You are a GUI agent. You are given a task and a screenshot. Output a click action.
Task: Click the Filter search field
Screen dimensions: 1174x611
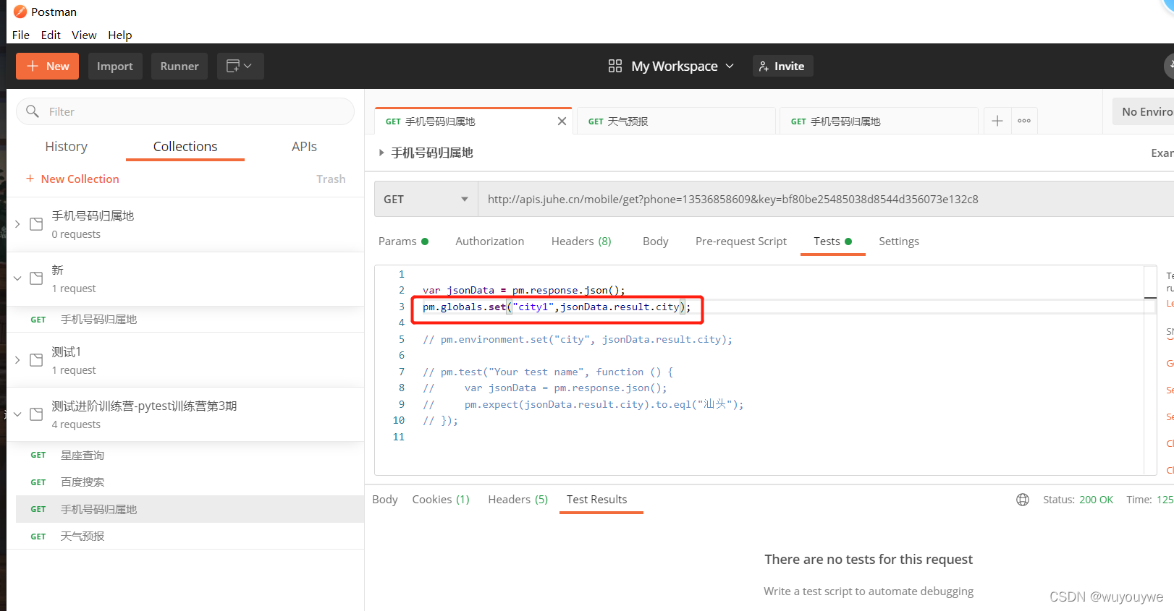tap(185, 111)
